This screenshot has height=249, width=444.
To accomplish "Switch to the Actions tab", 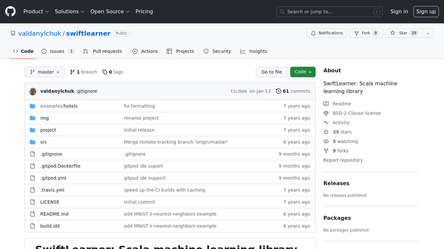I will coord(145,51).
